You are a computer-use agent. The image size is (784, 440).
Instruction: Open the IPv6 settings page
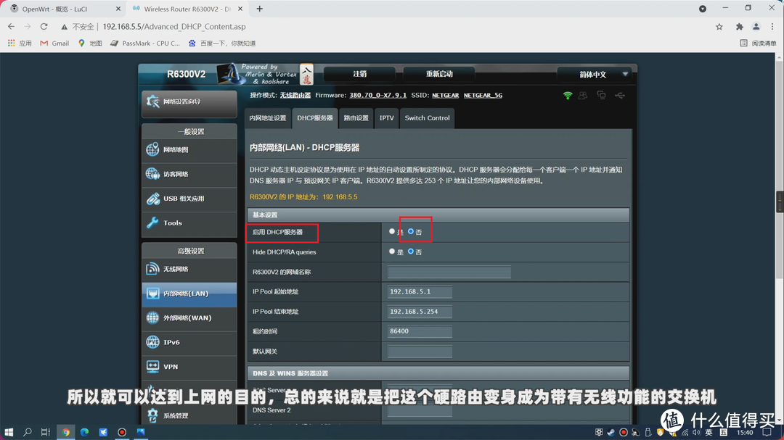pyautogui.click(x=189, y=343)
